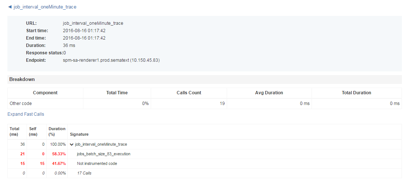Click the Total Duration column header
Image resolution: width=413 pixels, height=193 pixels.
click(357, 93)
